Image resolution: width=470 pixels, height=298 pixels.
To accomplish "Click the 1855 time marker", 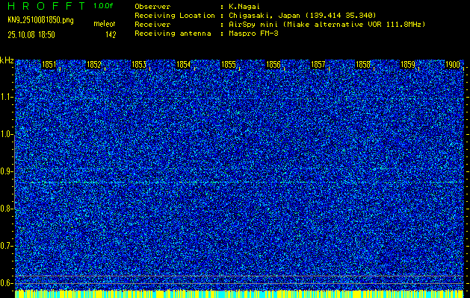I will click(x=229, y=65).
